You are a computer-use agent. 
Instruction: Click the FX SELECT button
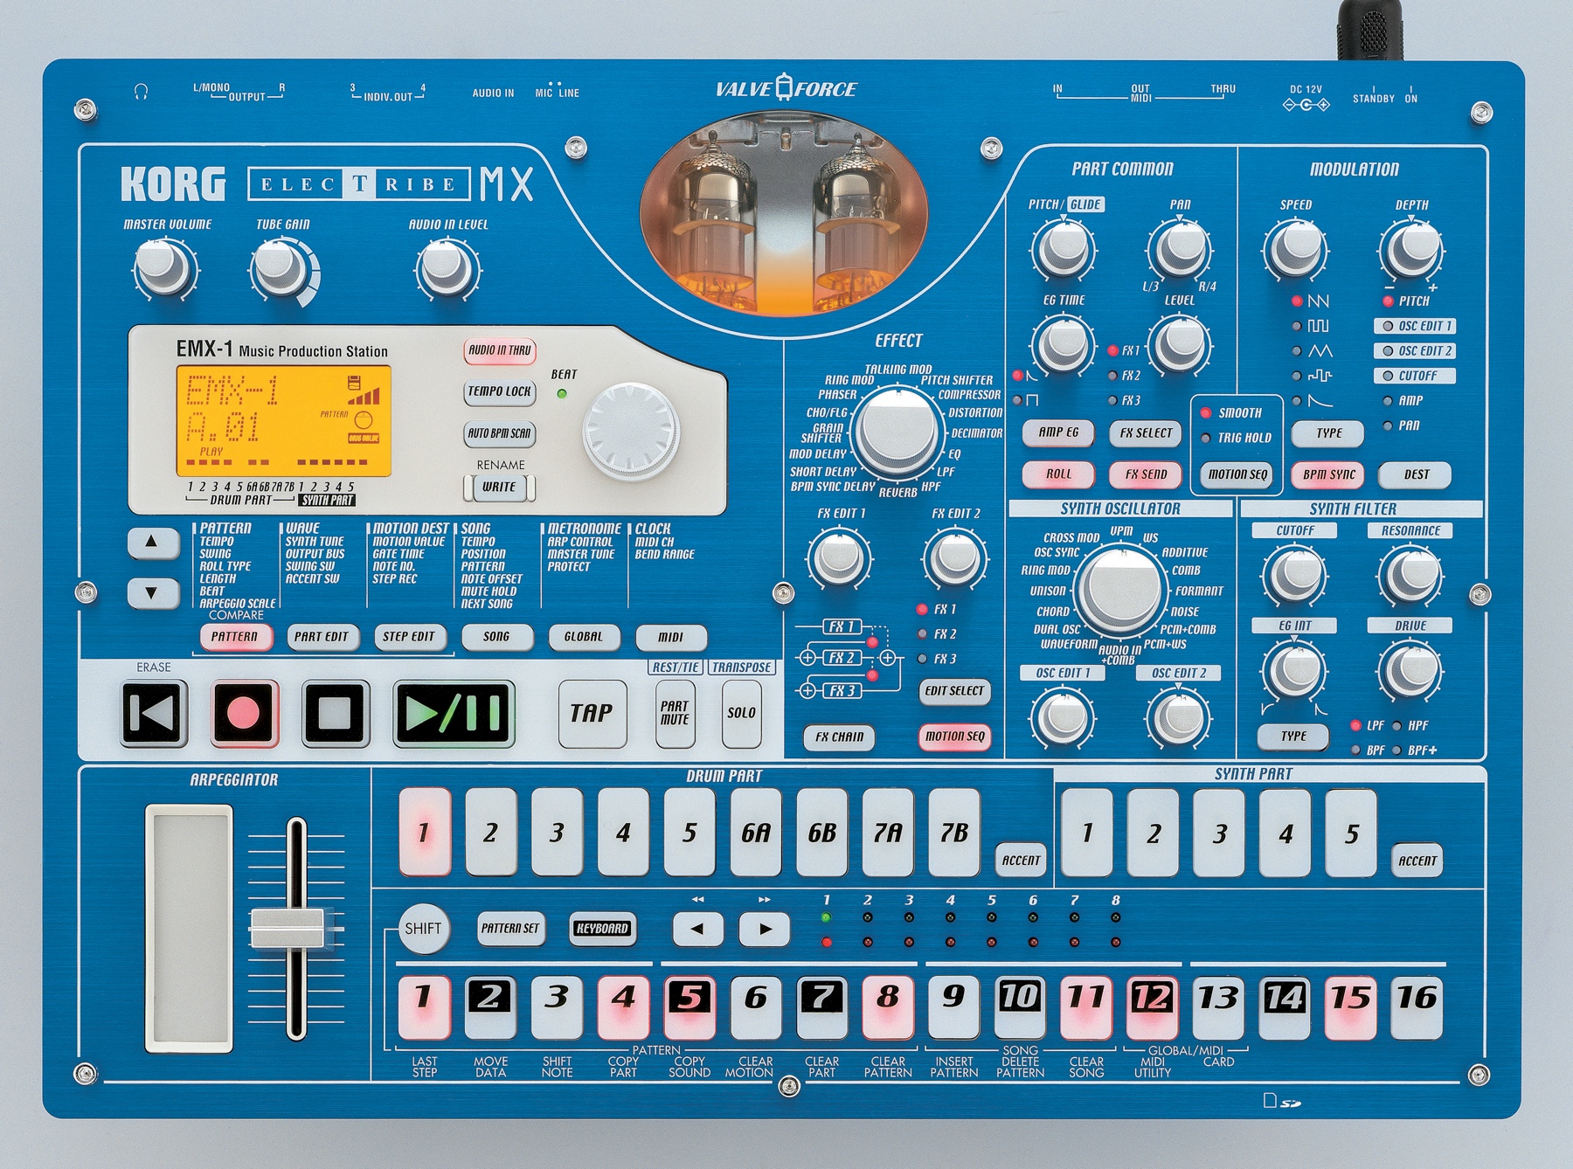click(x=1146, y=432)
